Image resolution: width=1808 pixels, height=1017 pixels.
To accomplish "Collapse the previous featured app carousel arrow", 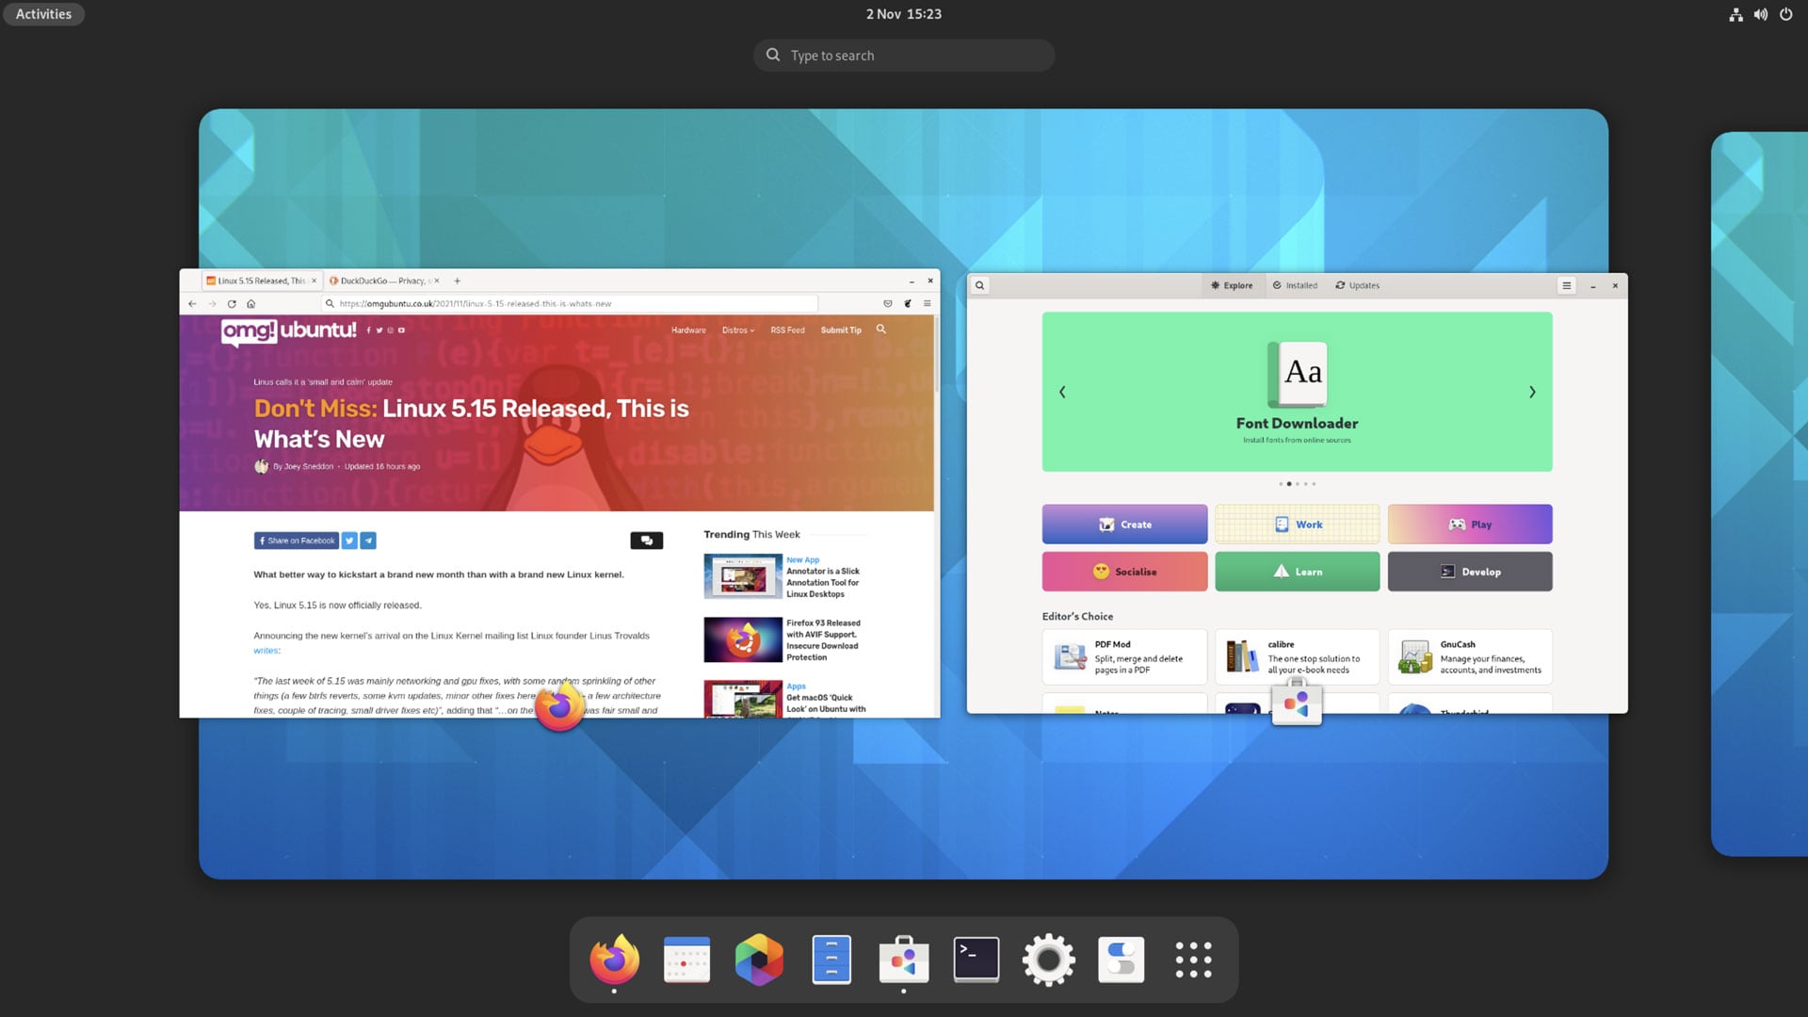I will pos(1061,393).
